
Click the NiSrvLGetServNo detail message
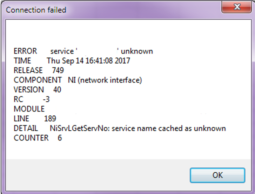pos(138,128)
